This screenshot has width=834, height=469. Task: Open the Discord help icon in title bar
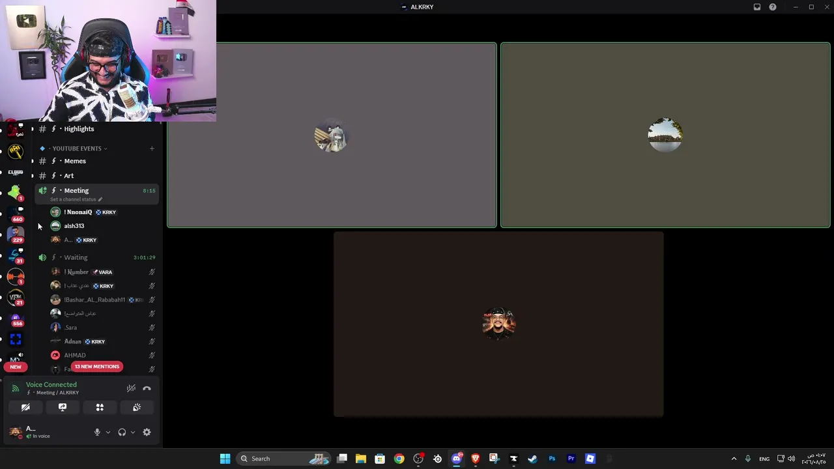coord(773,7)
